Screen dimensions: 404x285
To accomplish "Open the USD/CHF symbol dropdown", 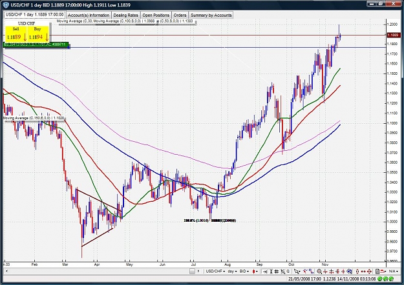I will (x=215, y=271).
